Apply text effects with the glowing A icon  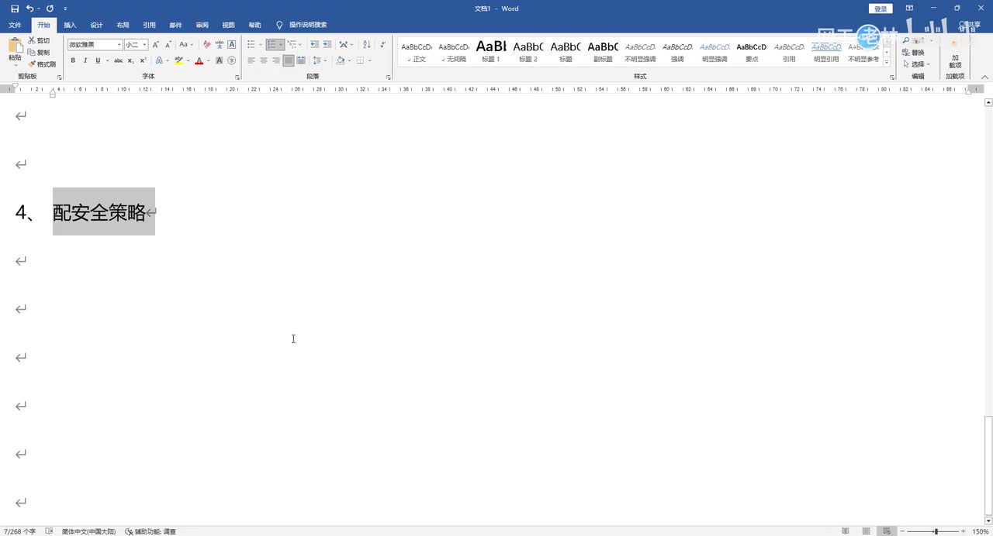[x=159, y=60]
